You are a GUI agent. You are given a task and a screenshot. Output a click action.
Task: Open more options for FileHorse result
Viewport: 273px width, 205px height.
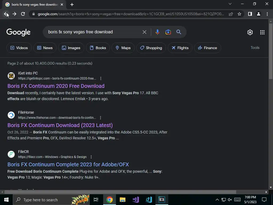[101, 118]
